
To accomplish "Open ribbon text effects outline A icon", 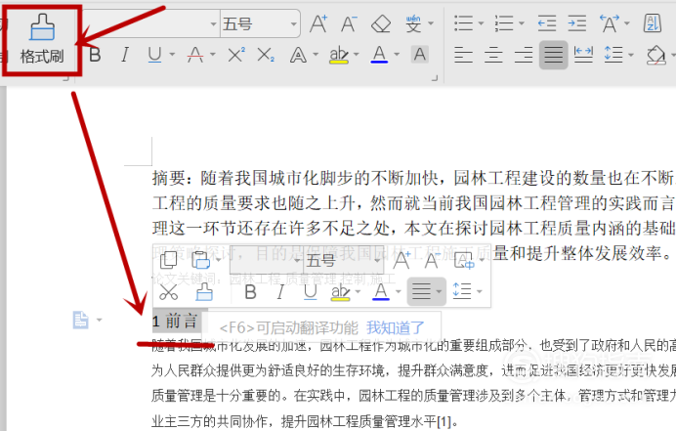I will coord(298,55).
